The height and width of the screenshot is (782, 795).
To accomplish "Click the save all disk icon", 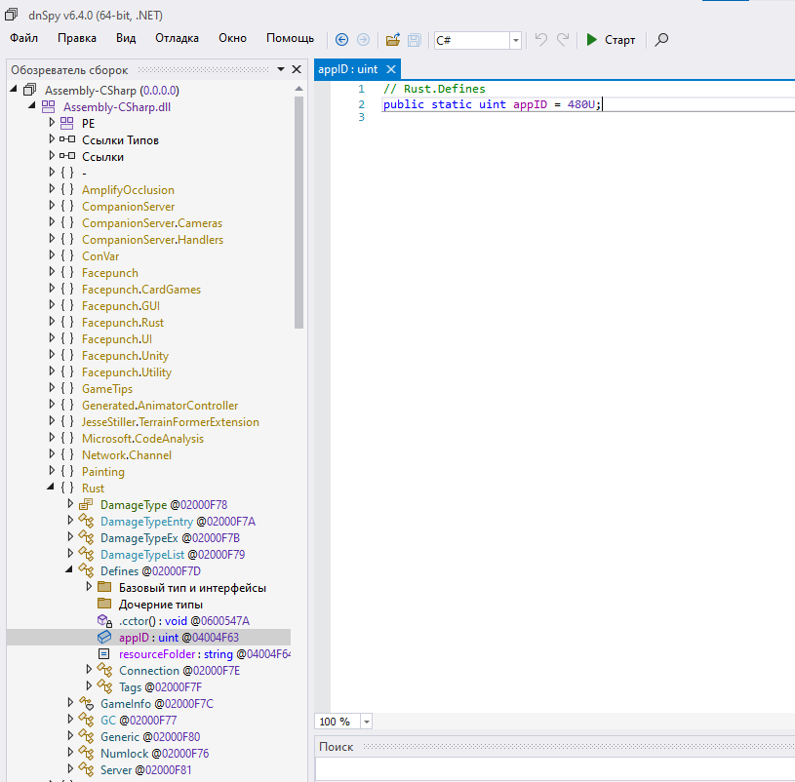I will (x=414, y=40).
